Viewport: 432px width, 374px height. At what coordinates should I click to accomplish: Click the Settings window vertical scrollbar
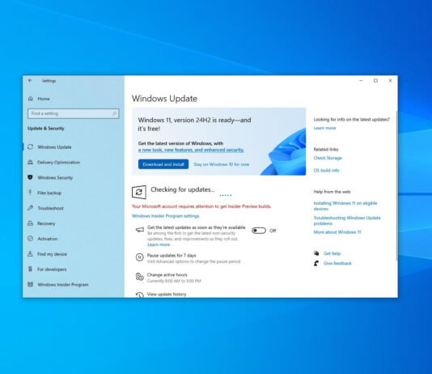(x=396, y=185)
